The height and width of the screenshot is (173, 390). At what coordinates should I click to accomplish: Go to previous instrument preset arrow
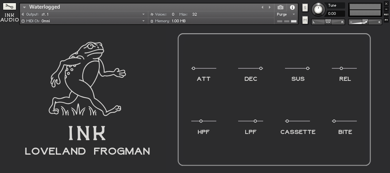(262, 7)
